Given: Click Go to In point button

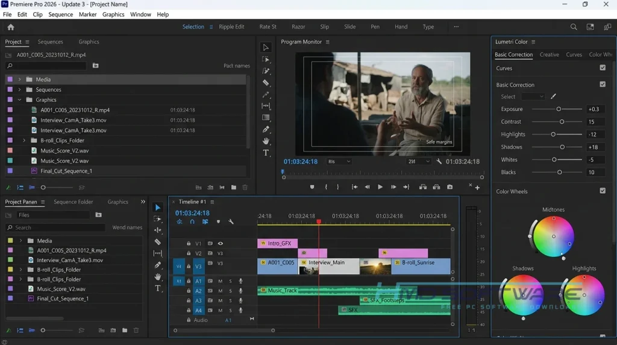Looking at the screenshot, I should pos(354,187).
